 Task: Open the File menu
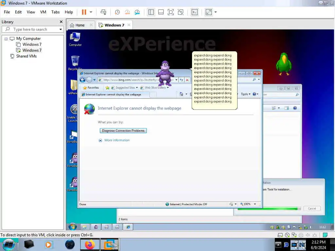click(x=7, y=12)
